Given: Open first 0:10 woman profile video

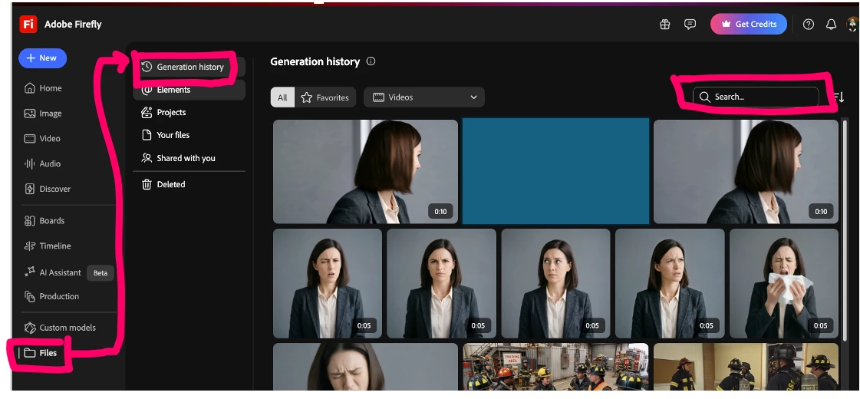Looking at the screenshot, I should pyautogui.click(x=365, y=172).
